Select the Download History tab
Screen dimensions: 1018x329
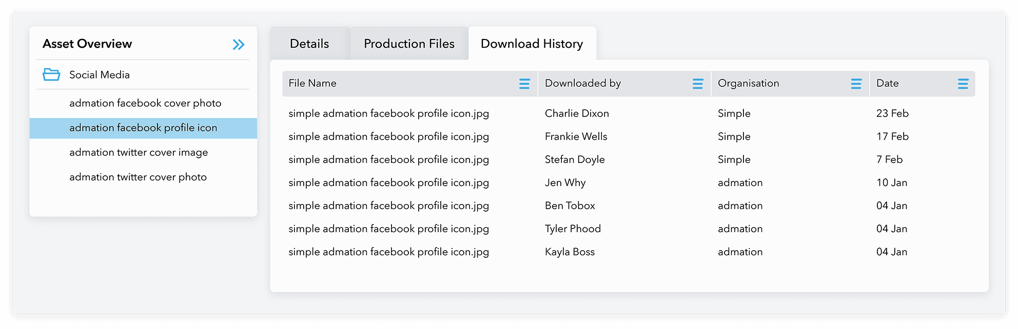pos(532,44)
